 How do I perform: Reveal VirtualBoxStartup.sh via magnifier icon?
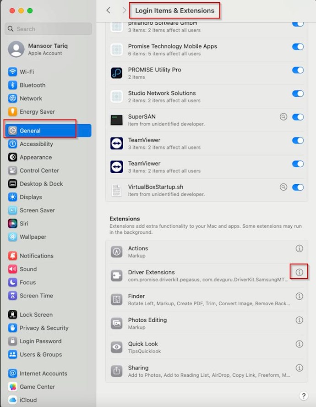pyautogui.click(x=283, y=187)
